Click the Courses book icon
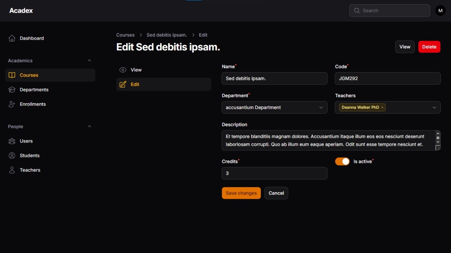The height and width of the screenshot is (253, 451). click(12, 75)
